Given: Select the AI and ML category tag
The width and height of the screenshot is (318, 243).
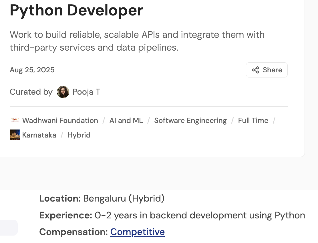Looking at the screenshot, I should click(126, 120).
